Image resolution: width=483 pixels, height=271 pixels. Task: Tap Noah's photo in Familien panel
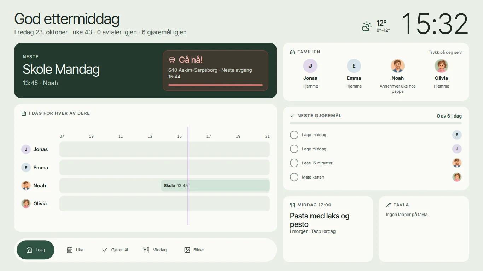tap(397, 66)
